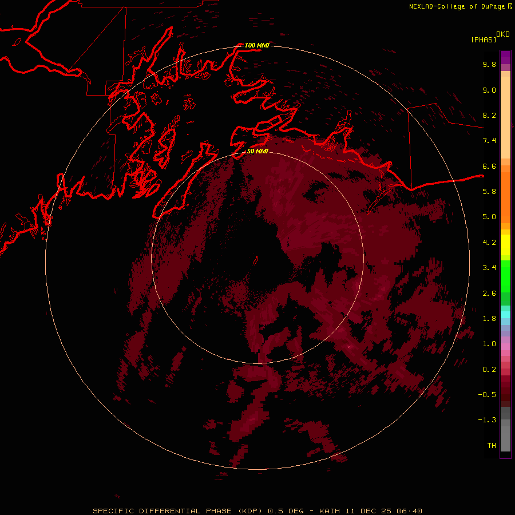
Task: Click the 0.2 legend value
Action: tap(489, 370)
